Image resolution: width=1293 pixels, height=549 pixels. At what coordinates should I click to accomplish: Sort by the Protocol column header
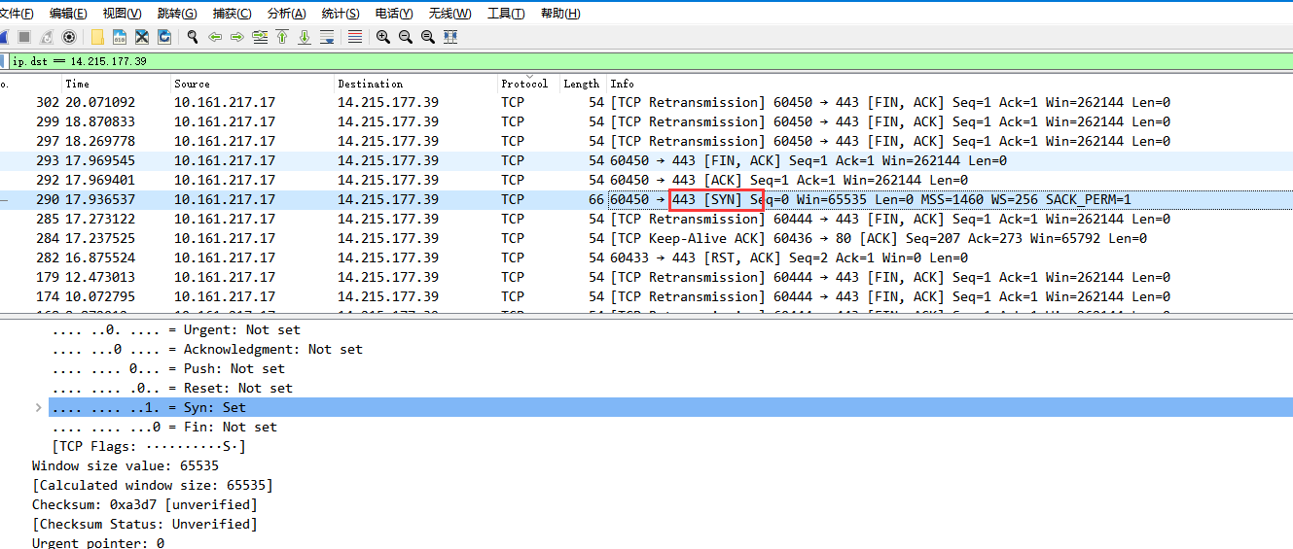pyautogui.click(x=528, y=84)
